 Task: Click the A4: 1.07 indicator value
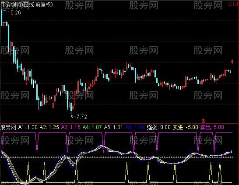tap(92, 127)
